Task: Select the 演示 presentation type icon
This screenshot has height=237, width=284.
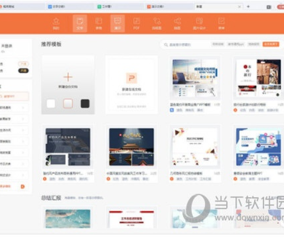Action: [x=117, y=23]
